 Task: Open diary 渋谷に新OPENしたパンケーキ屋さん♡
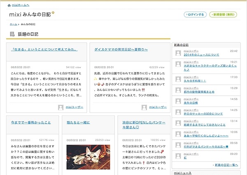point(144,125)
